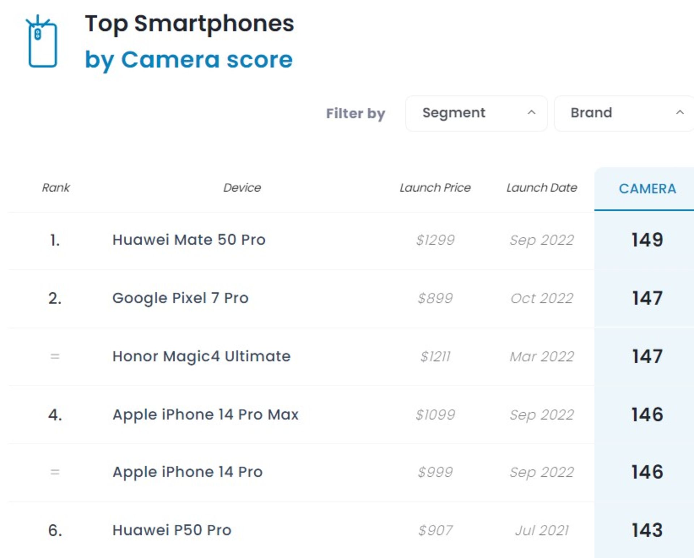Screen dimensions: 694x558
Task: Open Honor Magic4 Ultimate device link
Action: pos(201,357)
